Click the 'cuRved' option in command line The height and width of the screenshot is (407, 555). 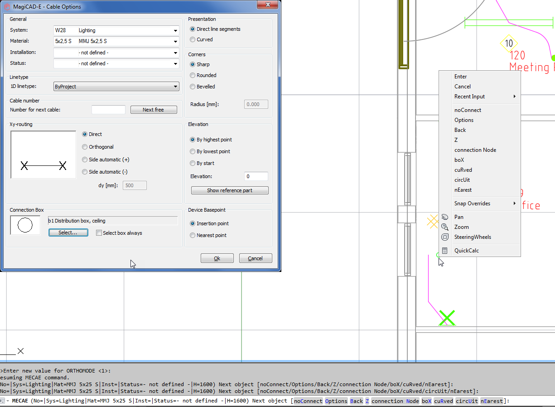point(444,401)
